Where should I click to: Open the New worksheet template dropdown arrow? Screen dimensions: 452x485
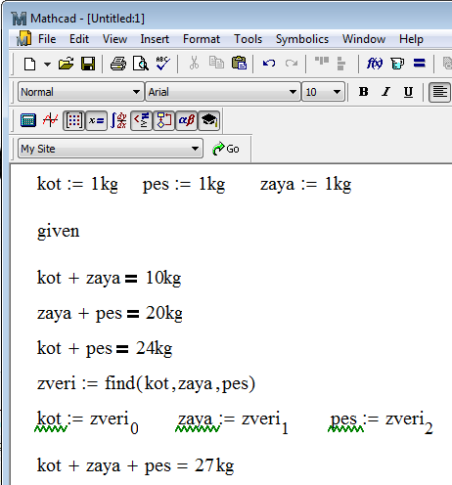coord(47,64)
